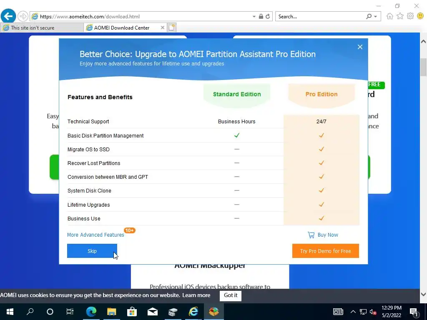427x320 pixels.
Task: Open the Tools gear icon
Action: tap(410, 16)
